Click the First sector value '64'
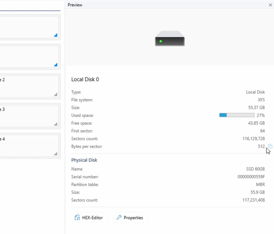The image size is (274, 234). point(262,131)
